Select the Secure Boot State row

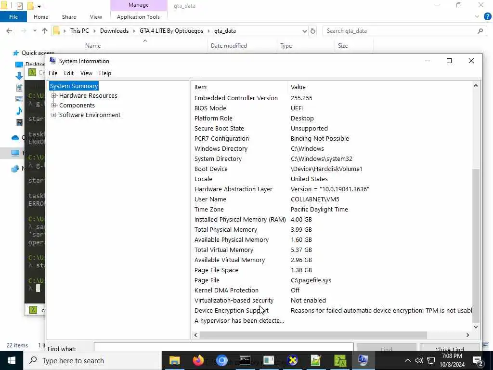pos(332,128)
